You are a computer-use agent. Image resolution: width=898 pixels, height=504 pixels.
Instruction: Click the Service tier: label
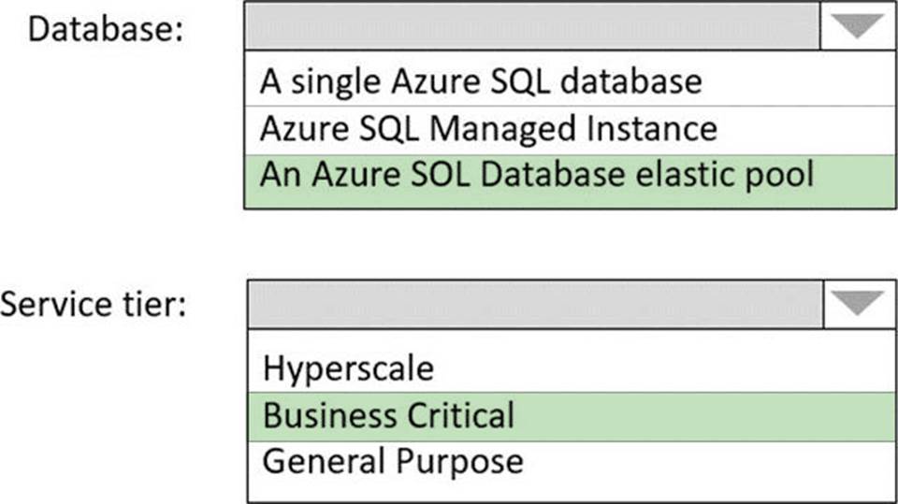(x=94, y=304)
